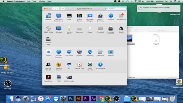Open the Apple menu
Viewport: 183px width, 103px height.
[3, 1]
